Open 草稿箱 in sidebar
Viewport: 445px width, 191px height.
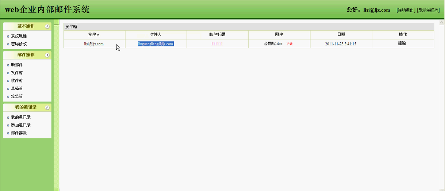[17, 88]
